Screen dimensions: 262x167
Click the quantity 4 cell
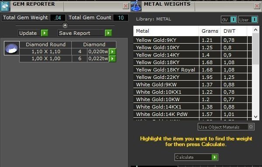tap(80, 51)
